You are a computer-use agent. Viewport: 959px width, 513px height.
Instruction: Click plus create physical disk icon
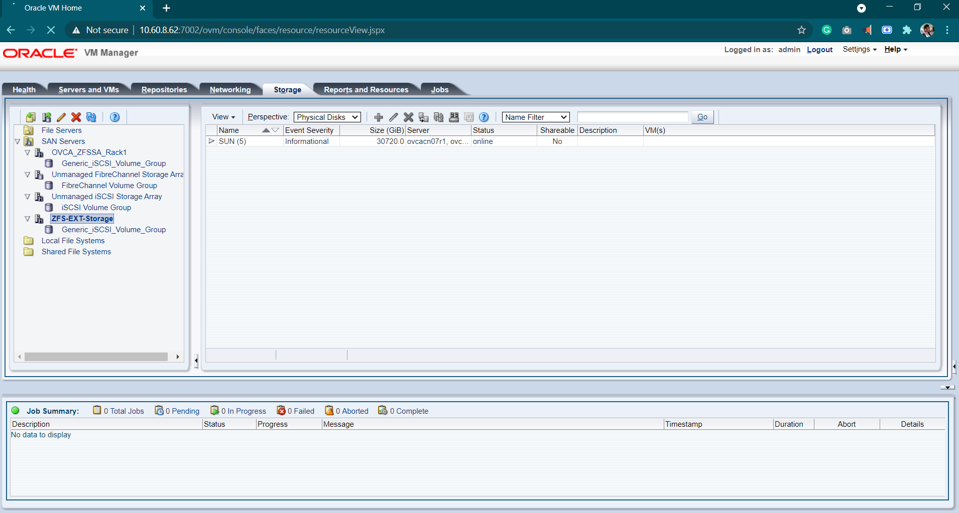coord(379,117)
